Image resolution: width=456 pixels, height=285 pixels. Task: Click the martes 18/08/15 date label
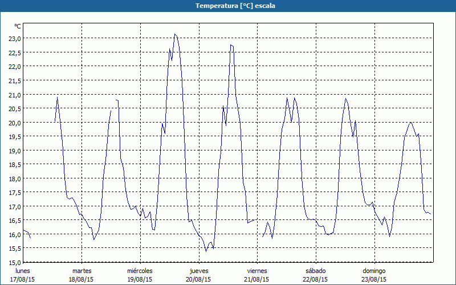(82, 275)
